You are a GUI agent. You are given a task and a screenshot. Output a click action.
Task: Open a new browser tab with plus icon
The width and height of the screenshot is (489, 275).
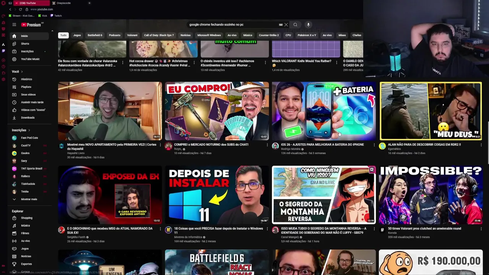point(89,3)
